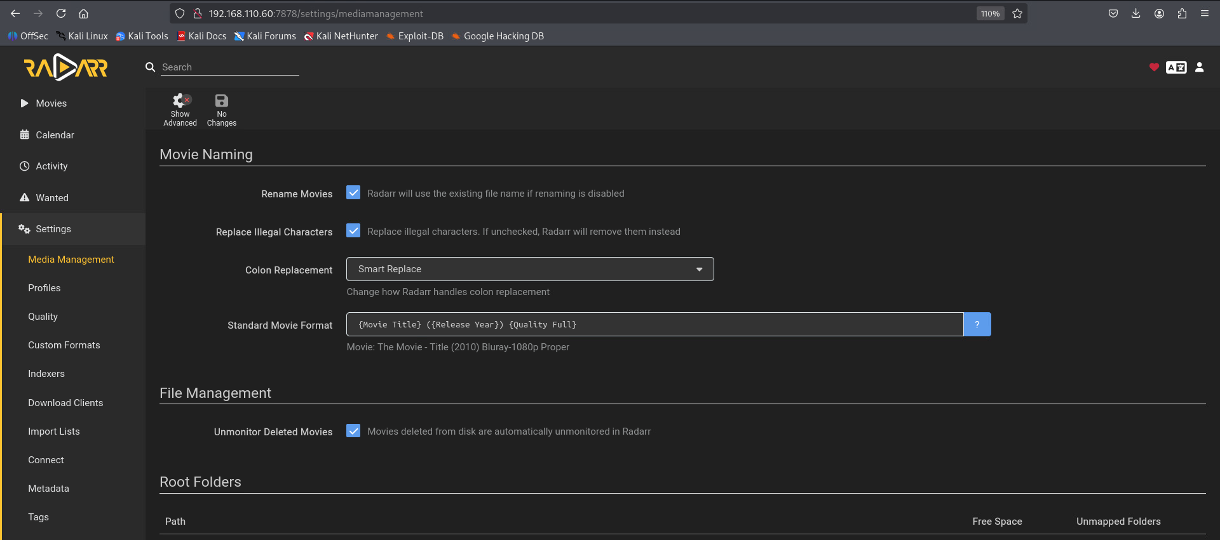Click the red heart donate icon
1220x540 pixels.
[1154, 67]
